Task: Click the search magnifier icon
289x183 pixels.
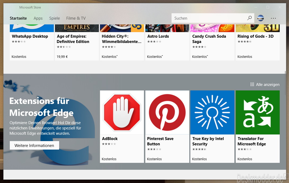Action: coord(249,18)
